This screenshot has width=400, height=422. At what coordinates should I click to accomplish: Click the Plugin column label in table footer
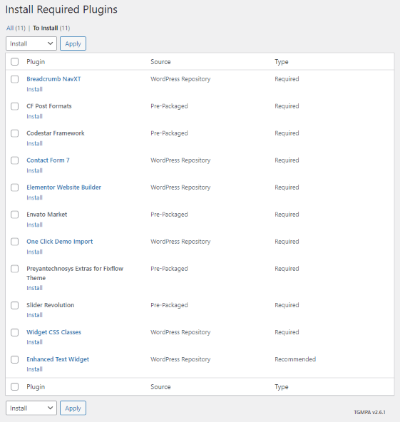coord(36,387)
